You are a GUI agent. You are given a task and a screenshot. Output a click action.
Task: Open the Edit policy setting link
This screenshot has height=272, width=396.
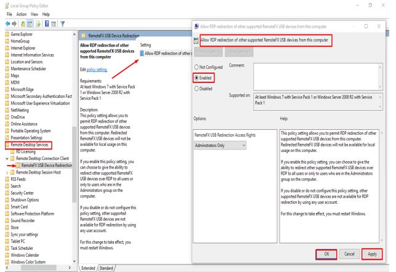click(97, 70)
